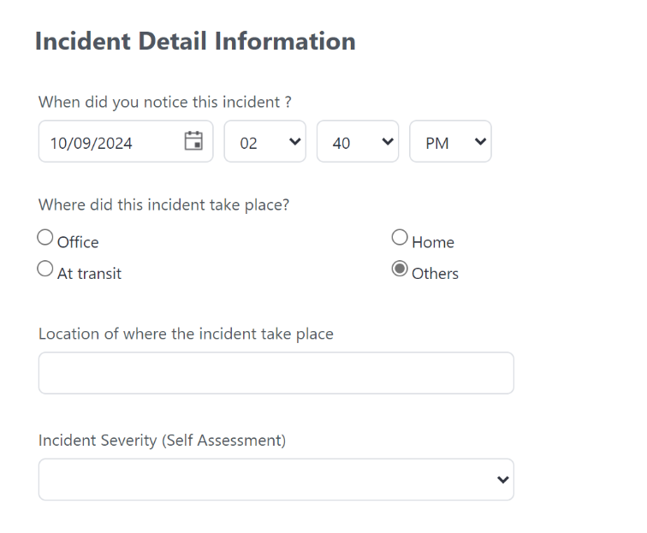Click the incident location text field
Viewport: 647px width, 533px height.
pyautogui.click(x=276, y=373)
